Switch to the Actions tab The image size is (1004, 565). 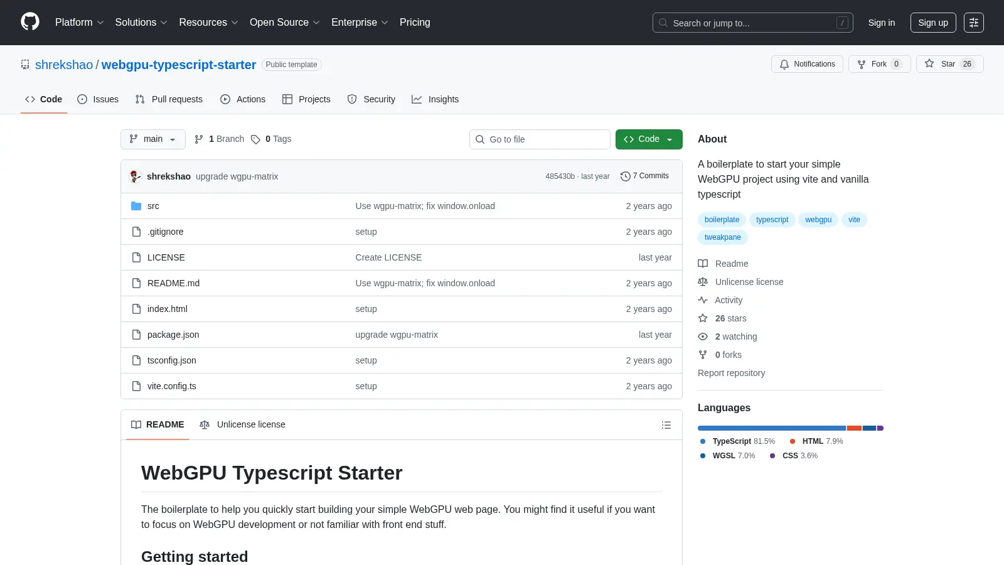pos(243,99)
